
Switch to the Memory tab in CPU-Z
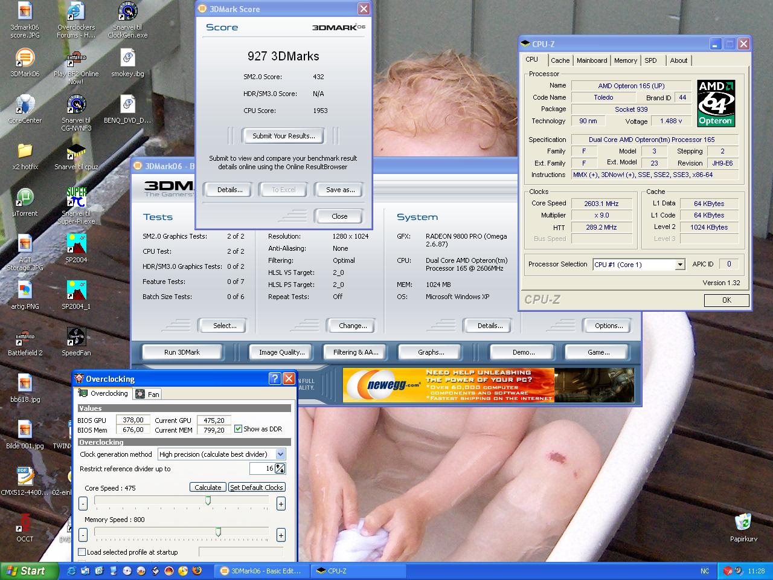[626, 60]
